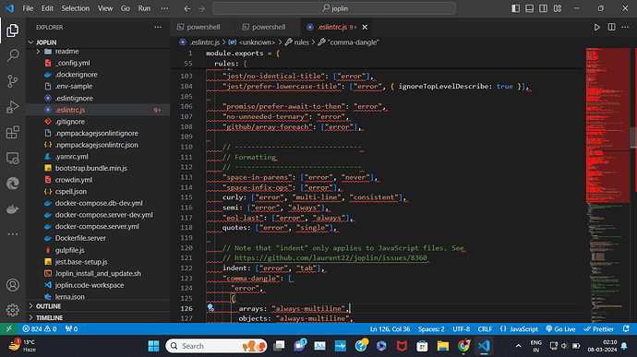
Task: Click the joplin command center search box
Action: tap(334, 8)
